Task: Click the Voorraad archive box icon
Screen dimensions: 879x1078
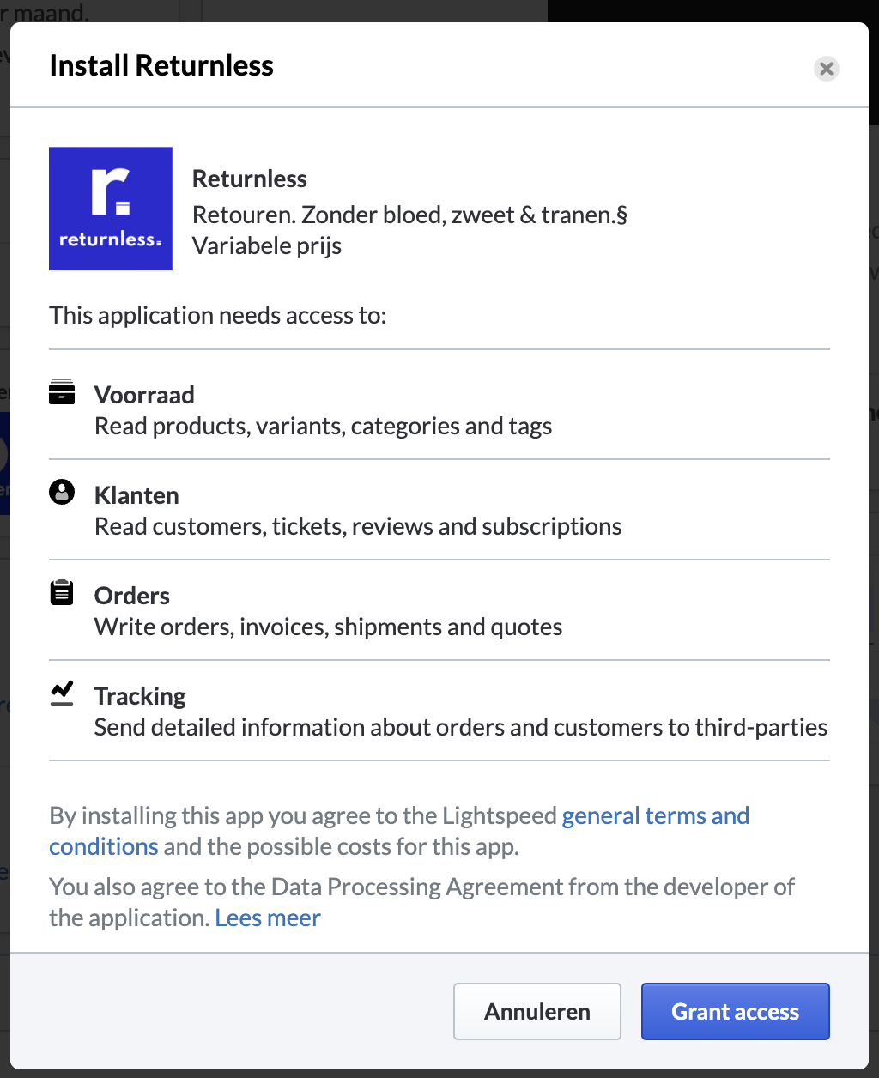Action: tap(62, 391)
